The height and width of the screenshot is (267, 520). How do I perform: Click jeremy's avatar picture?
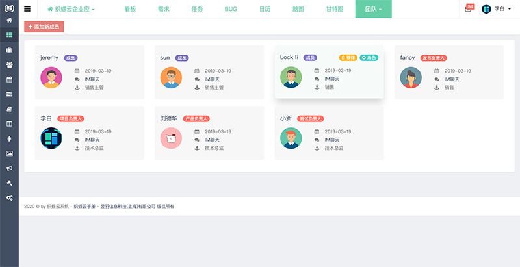coord(51,77)
